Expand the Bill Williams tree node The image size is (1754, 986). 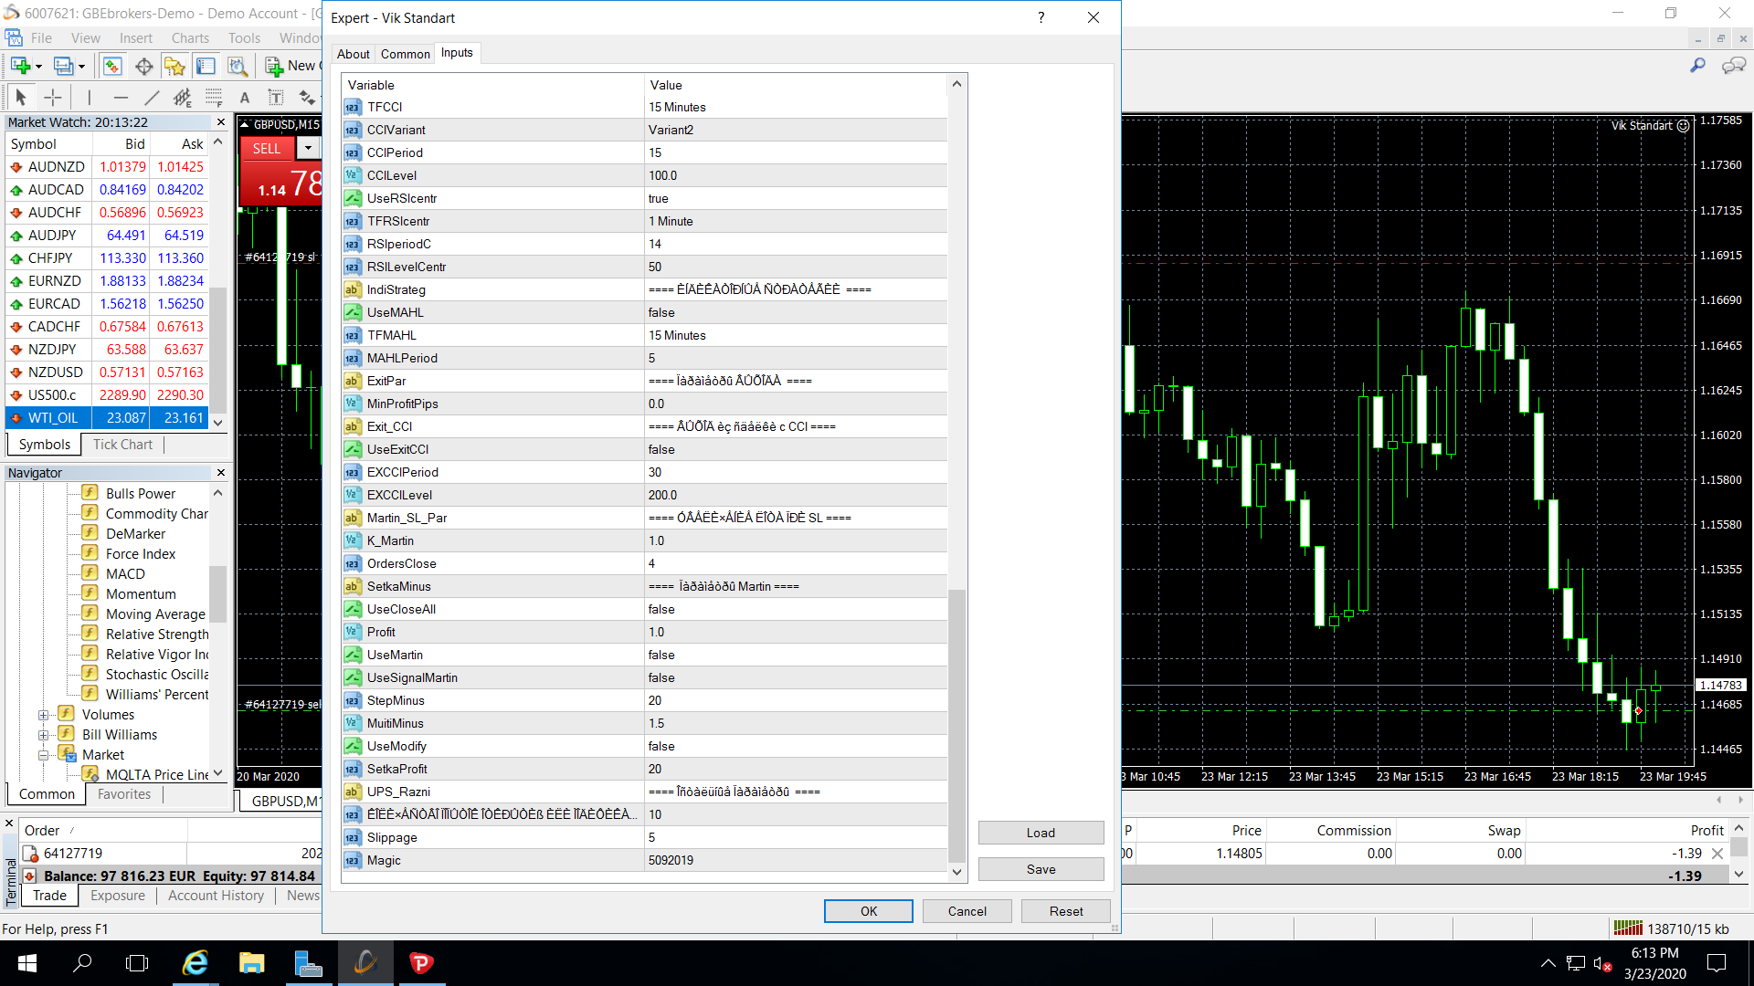coord(43,735)
